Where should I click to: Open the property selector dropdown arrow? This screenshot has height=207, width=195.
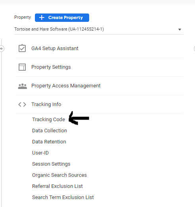click(180, 29)
